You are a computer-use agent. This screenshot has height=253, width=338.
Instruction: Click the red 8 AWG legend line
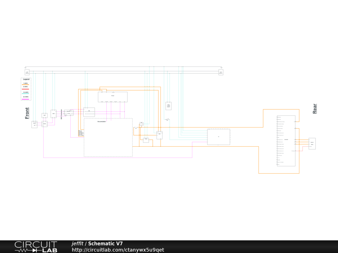coord(25,89)
